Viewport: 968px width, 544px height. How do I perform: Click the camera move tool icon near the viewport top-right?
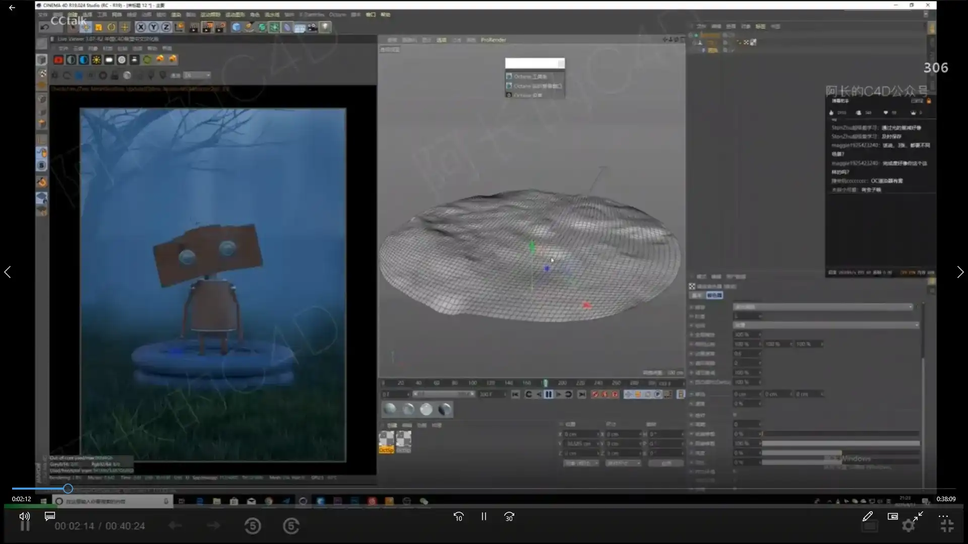tap(664, 40)
